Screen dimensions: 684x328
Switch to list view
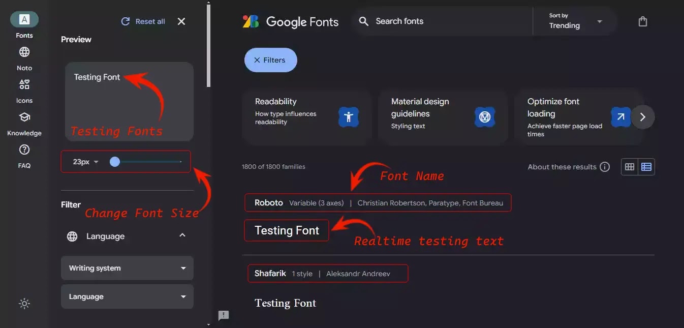(646, 167)
